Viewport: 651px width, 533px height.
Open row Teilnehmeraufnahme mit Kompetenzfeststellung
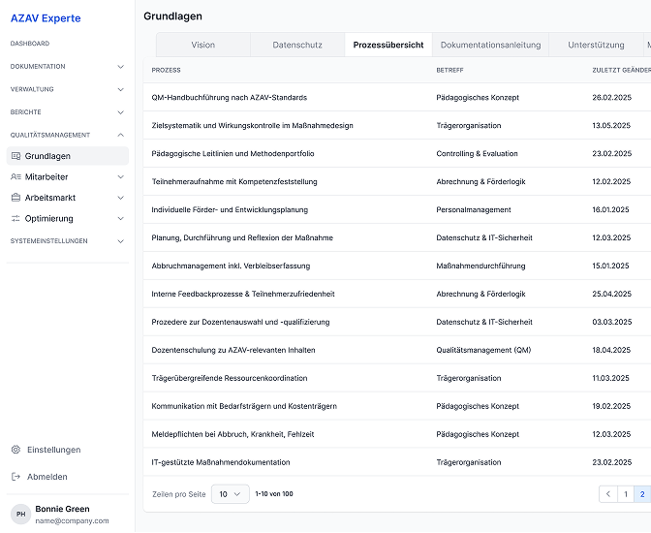[397, 181]
